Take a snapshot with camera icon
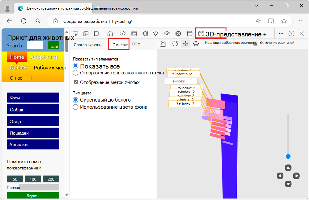The image size is (309, 200). point(163,44)
